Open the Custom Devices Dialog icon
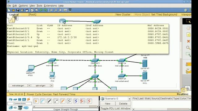 click(70, 10)
